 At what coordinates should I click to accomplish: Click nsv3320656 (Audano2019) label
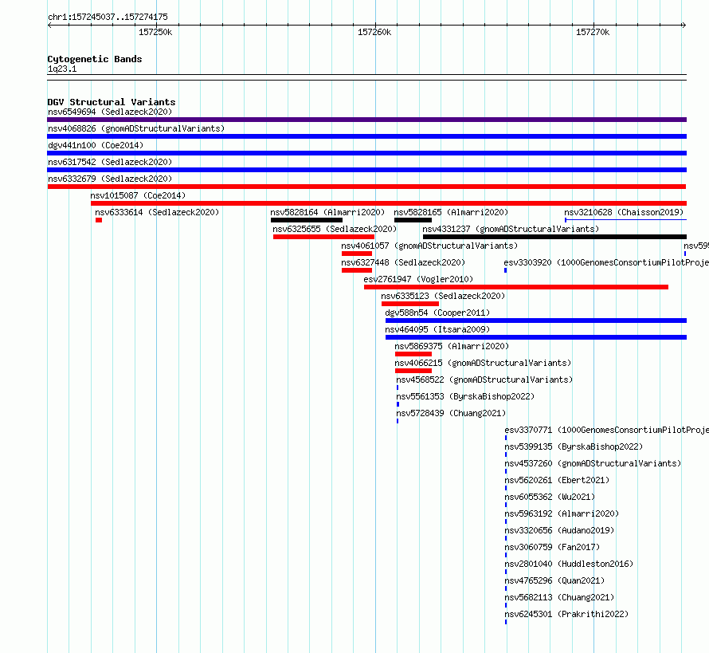click(559, 530)
